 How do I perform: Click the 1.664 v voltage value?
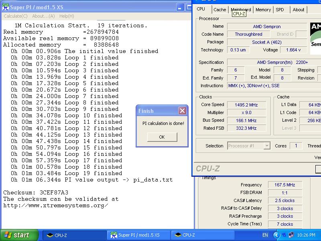(293, 50)
